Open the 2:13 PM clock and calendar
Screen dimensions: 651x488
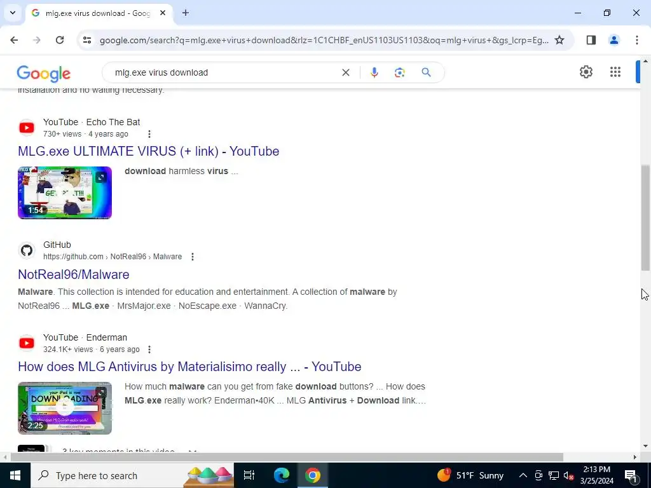click(596, 475)
